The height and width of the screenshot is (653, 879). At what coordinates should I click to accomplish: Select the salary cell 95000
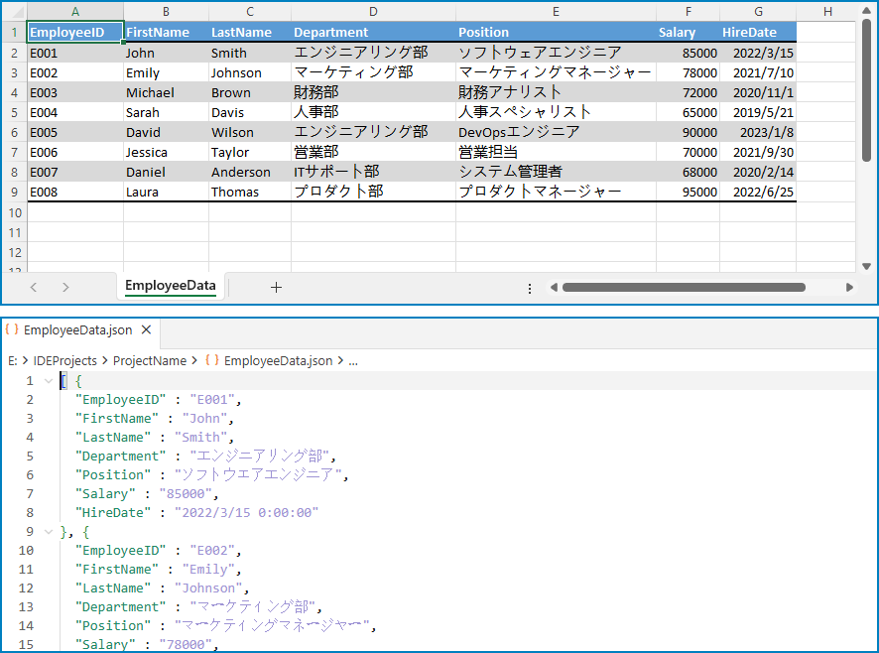[688, 192]
